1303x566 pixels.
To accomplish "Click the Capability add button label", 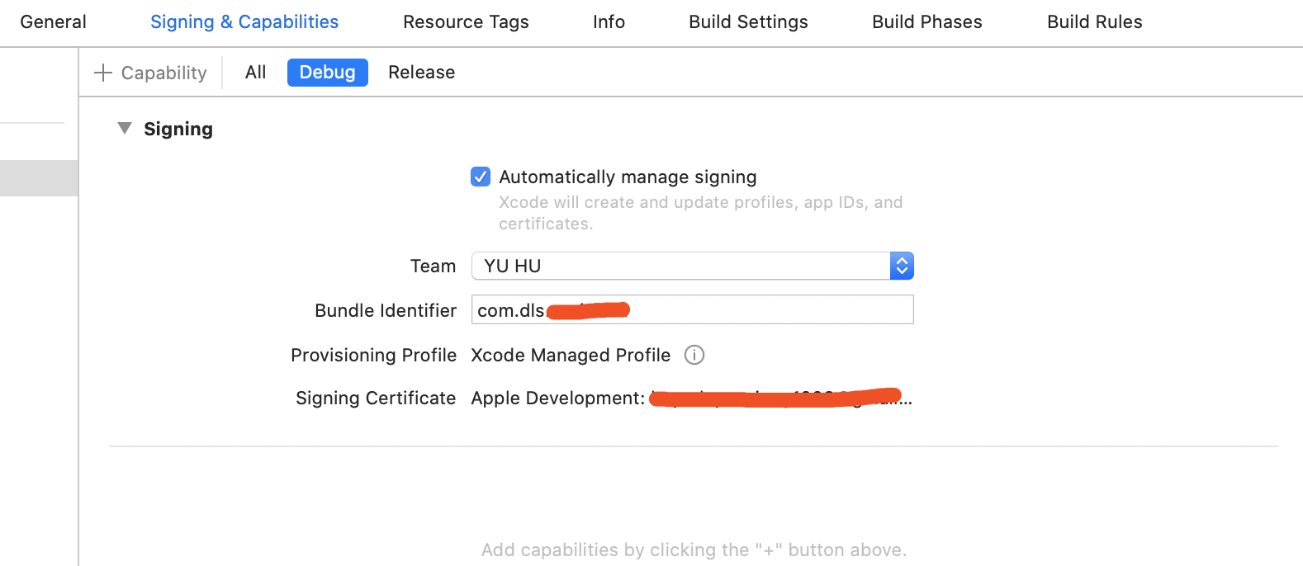I will pos(163,73).
